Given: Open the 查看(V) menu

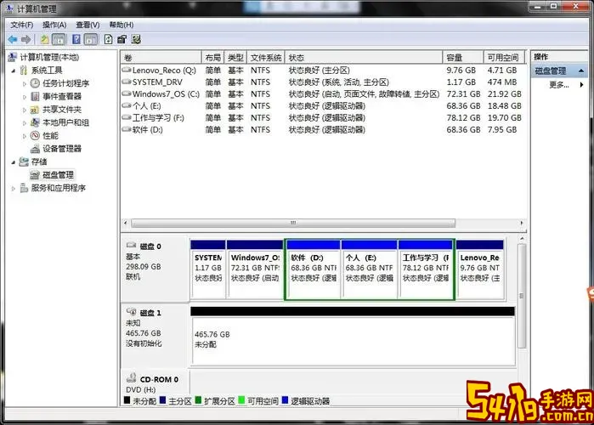Looking at the screenshot, I should pyautogui.click(x=88, y=25).
